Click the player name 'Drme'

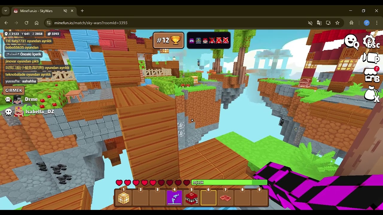pos(31,99)
